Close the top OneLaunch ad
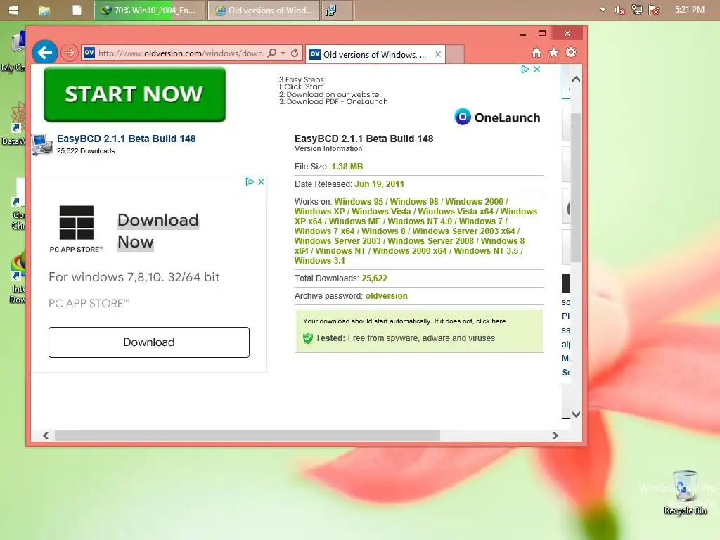The image size is (720, 540). [536, 70]
